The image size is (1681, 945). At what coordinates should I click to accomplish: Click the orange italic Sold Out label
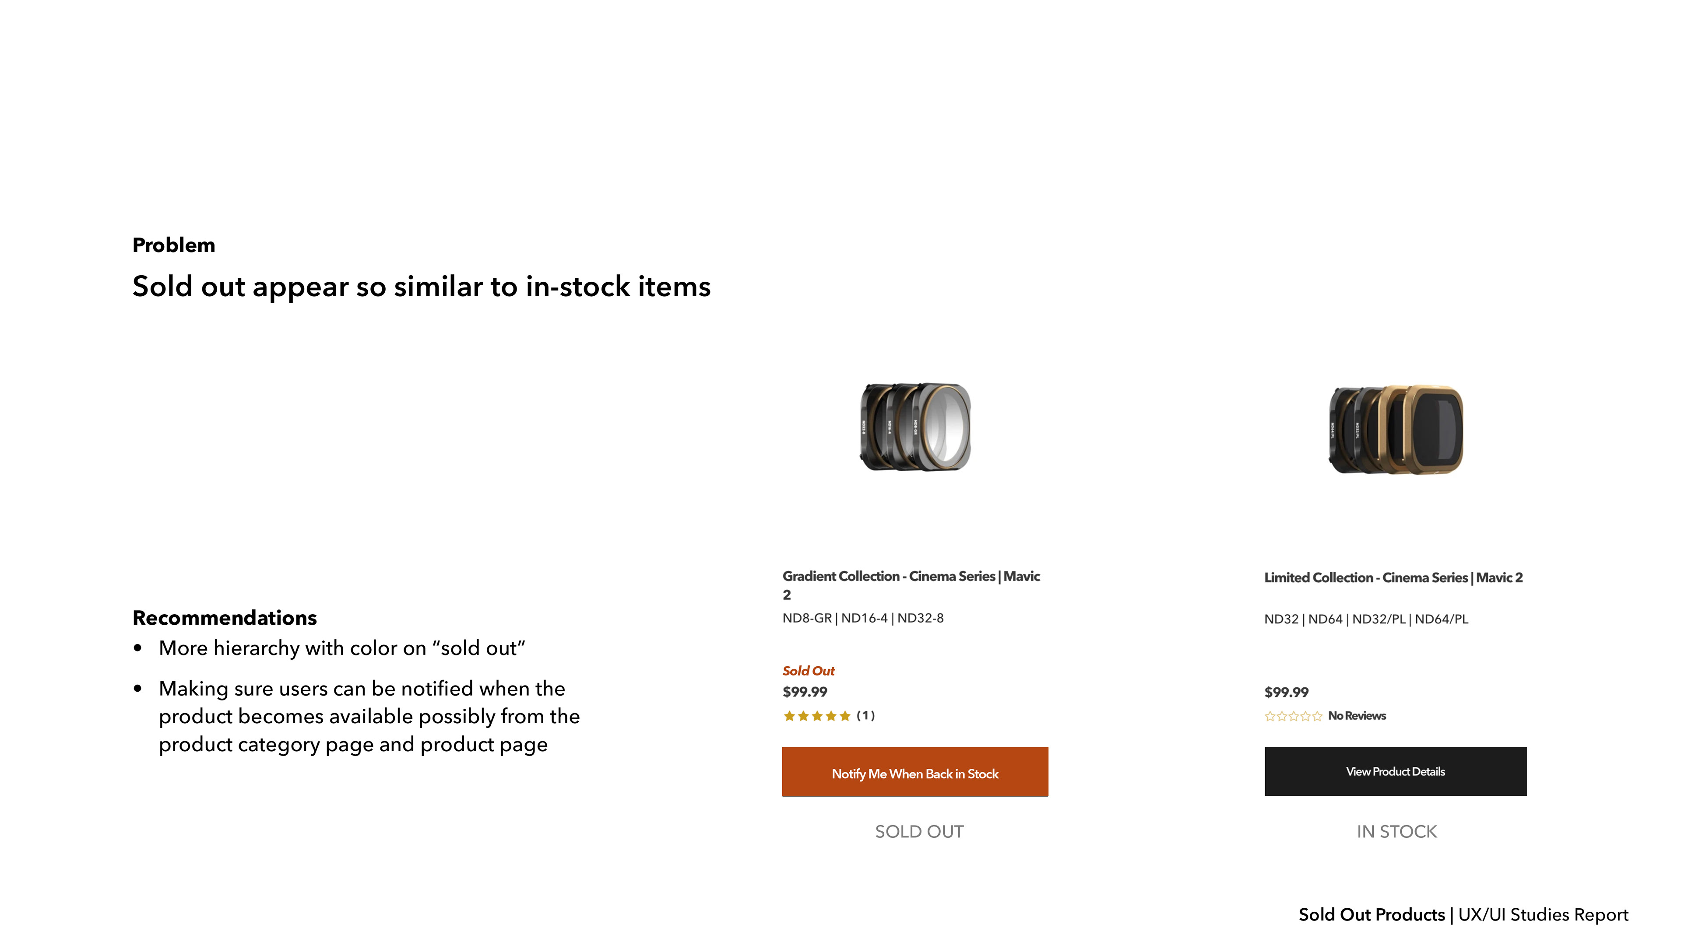pyautogui.click(x=809, y=670)
